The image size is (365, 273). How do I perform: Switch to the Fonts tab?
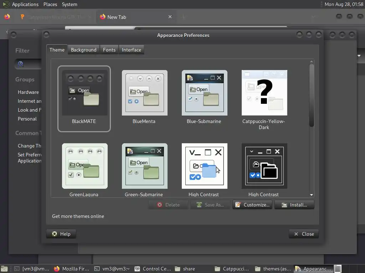pos(109,50)
